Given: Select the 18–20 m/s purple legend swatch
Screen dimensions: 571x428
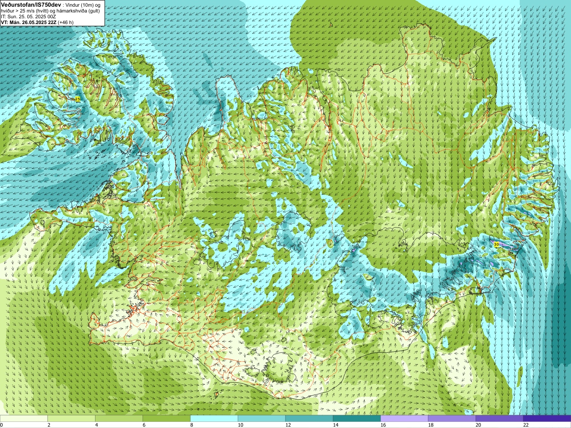Looking at the screenshot, I should (452, 419).
